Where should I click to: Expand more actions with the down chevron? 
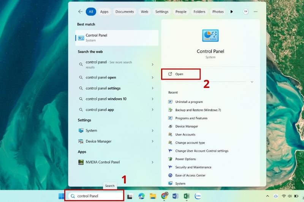click(x=252, y=82)
